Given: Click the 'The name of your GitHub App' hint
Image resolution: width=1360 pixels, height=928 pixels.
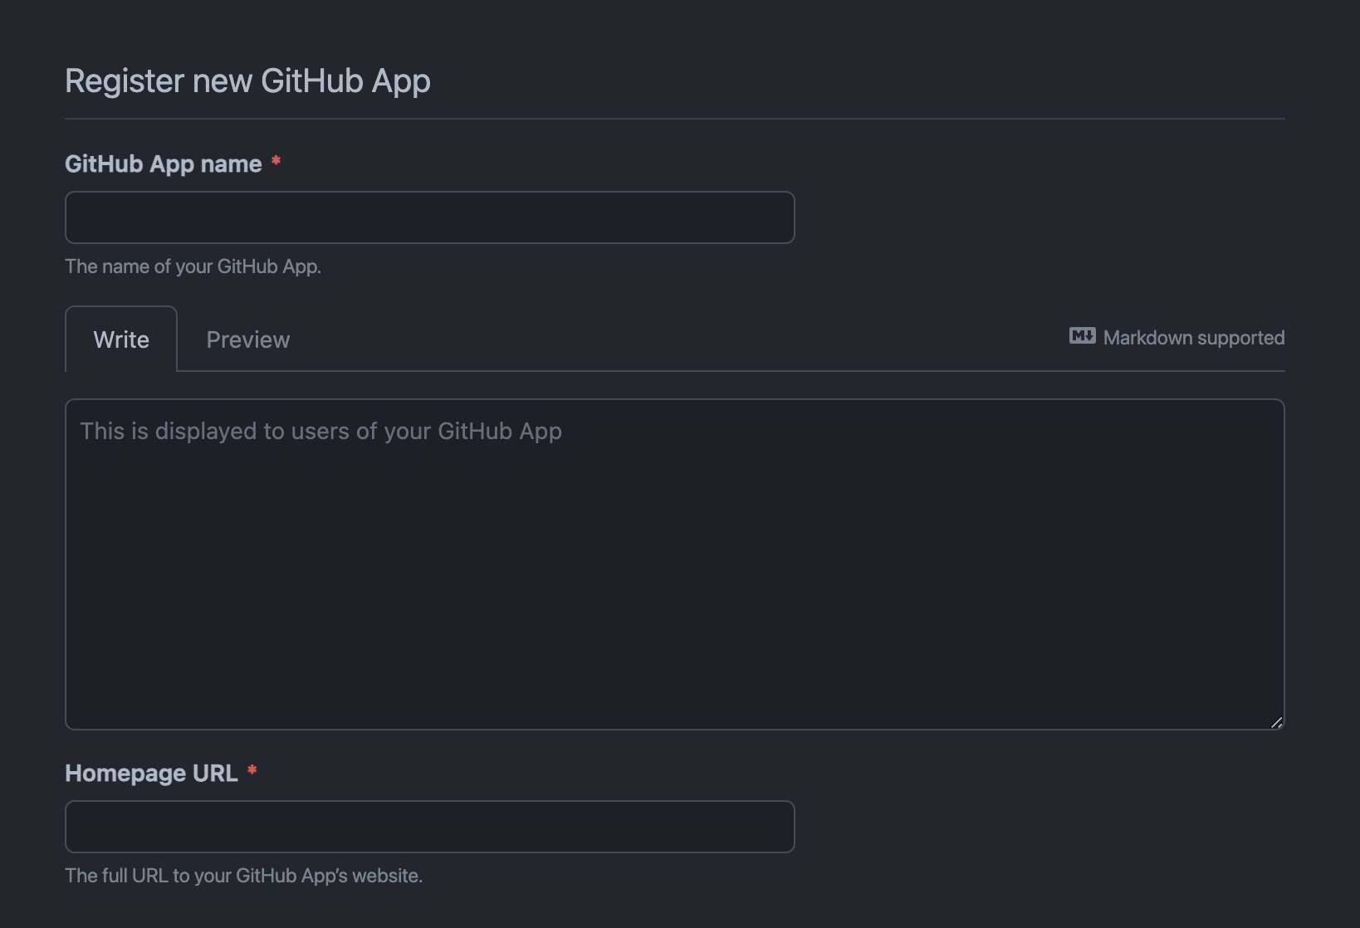Looking at the screenshot, I should pos(193,266).
